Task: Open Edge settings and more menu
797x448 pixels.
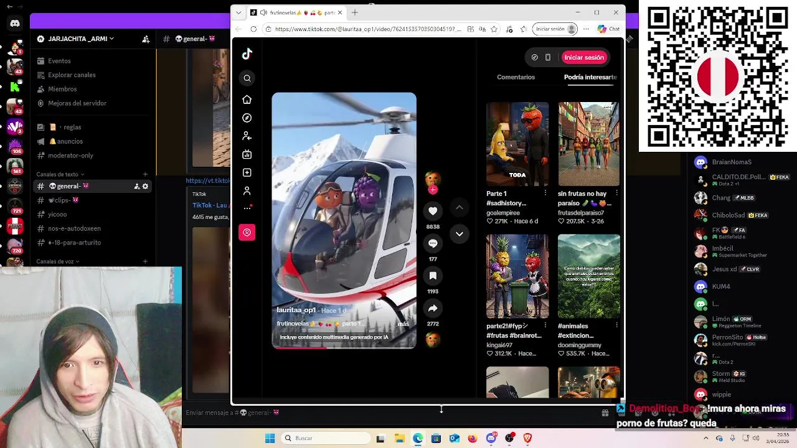Action: (x=586, y=29)
